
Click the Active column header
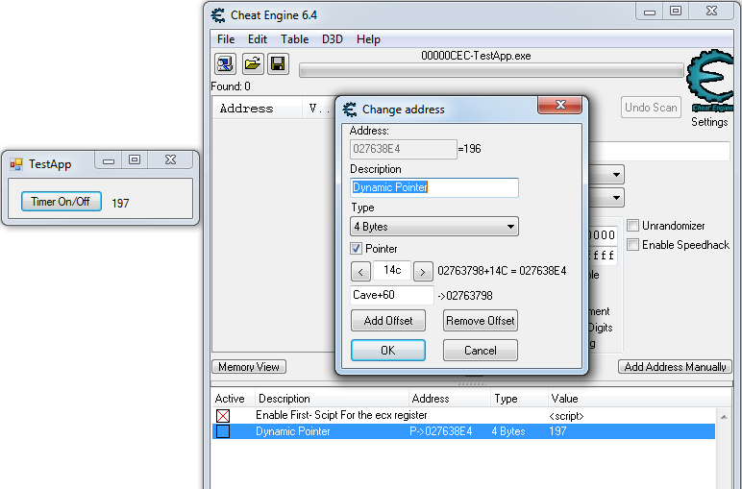(x=230, y=399)
